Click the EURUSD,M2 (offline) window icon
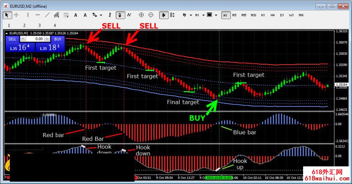This screenshot has height=184, width=352. point(6,6)
